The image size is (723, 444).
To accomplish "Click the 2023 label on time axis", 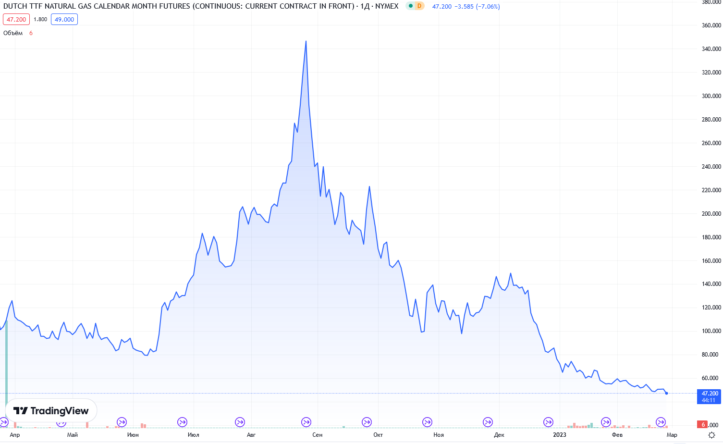I will click(x=559, y=435).
